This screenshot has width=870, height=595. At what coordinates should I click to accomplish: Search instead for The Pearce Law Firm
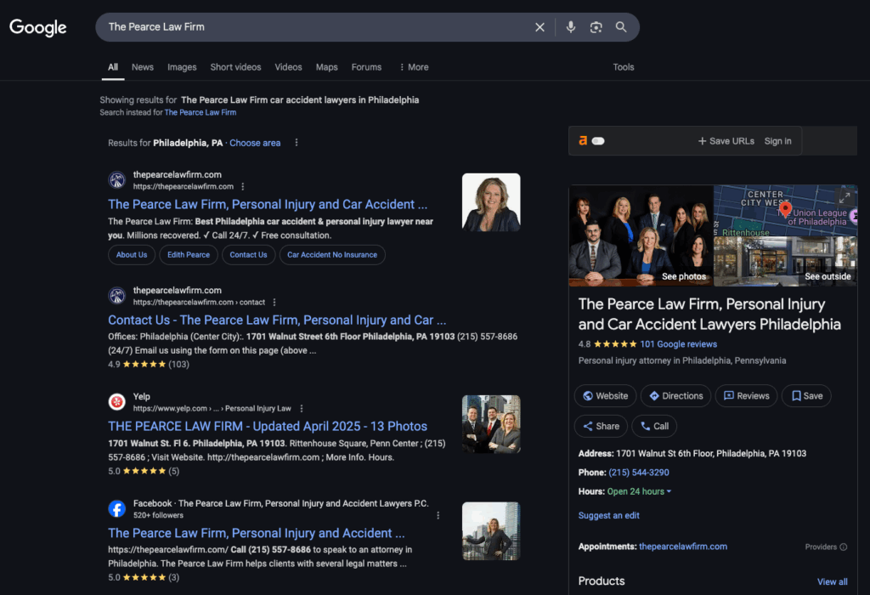coord(201,112)
